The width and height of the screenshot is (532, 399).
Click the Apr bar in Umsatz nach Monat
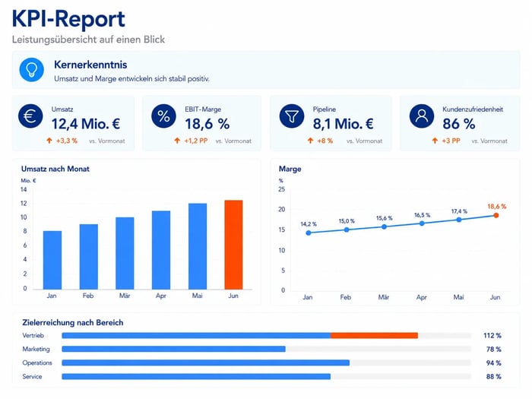[x=161, y=250]
